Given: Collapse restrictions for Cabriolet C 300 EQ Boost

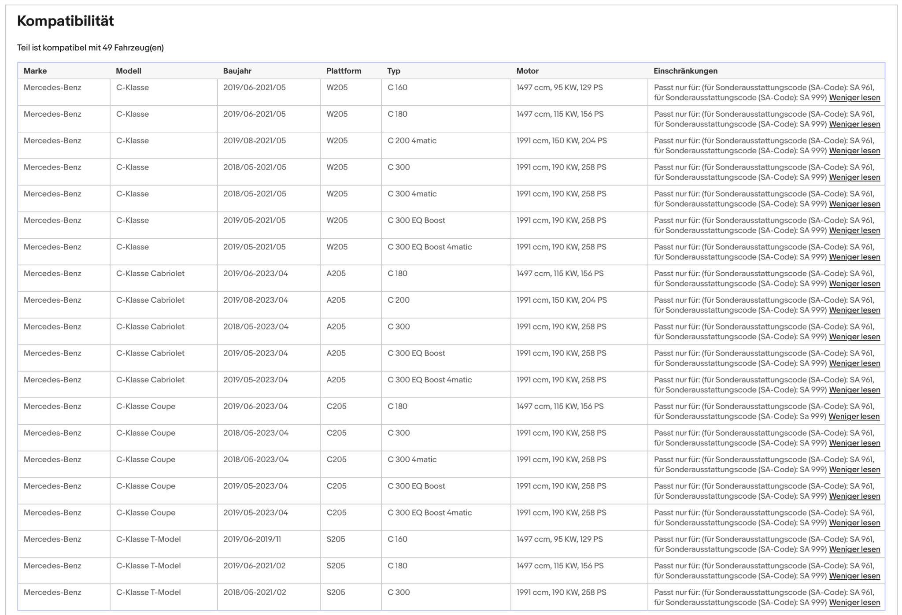Looking at the screenshot, I should pos(854,363).
